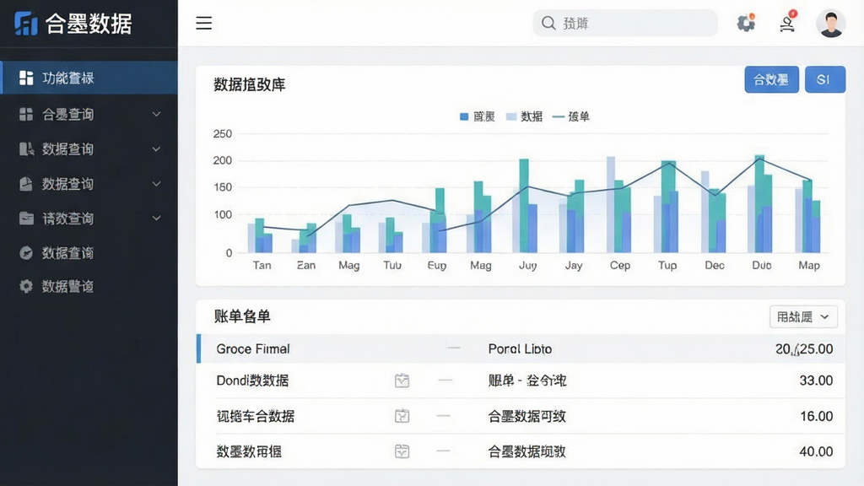Click the sidebar document-with-cursor icon

coord(26,148)
